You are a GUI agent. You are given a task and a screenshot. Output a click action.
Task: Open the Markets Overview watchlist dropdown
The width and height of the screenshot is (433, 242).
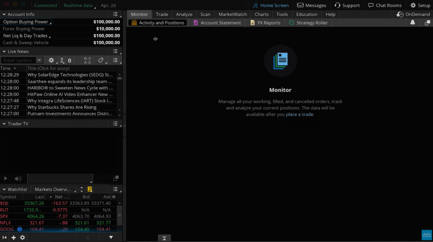click(55, 189)
